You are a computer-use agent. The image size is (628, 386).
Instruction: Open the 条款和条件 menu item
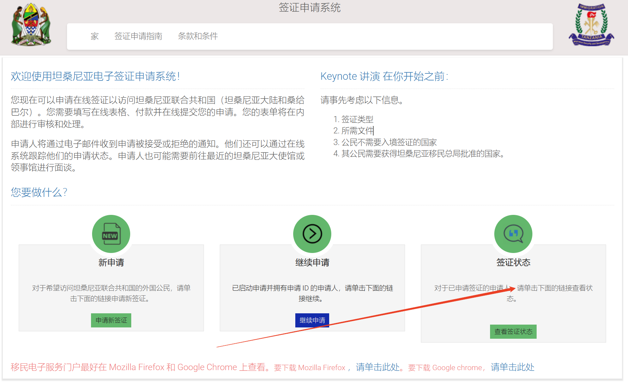click(x=198, y=36)
